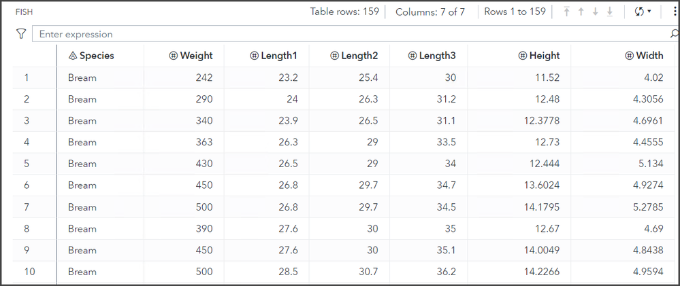The height and width of the screenshot is (286, 680).
Task: Select row number 5
Action: (x=27, y=164)
